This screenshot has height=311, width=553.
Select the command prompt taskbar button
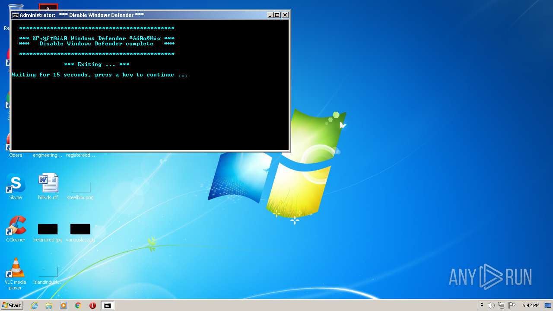coord(107,305)
